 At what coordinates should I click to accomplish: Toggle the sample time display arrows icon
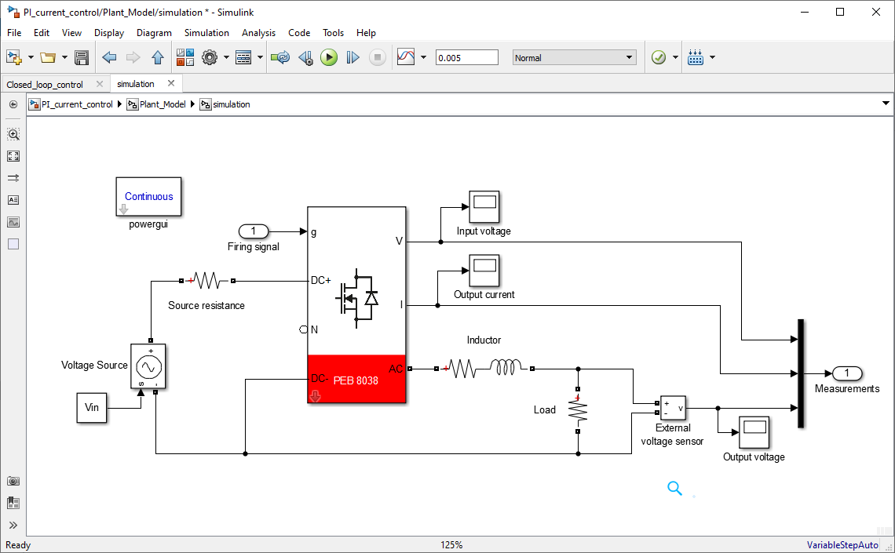click(x=13, y=178)
